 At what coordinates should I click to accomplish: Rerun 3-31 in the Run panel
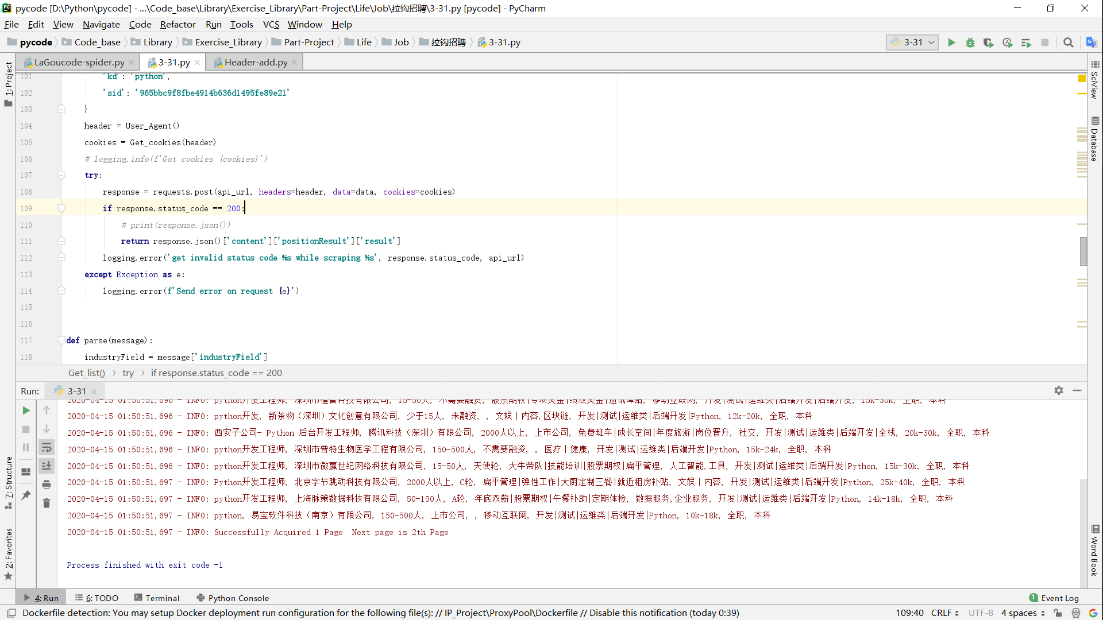pos(26,410)
